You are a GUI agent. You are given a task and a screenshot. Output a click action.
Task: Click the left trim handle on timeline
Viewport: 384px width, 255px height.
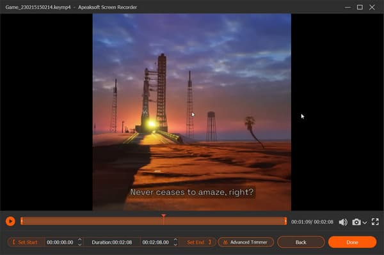(x=22, y=221)
